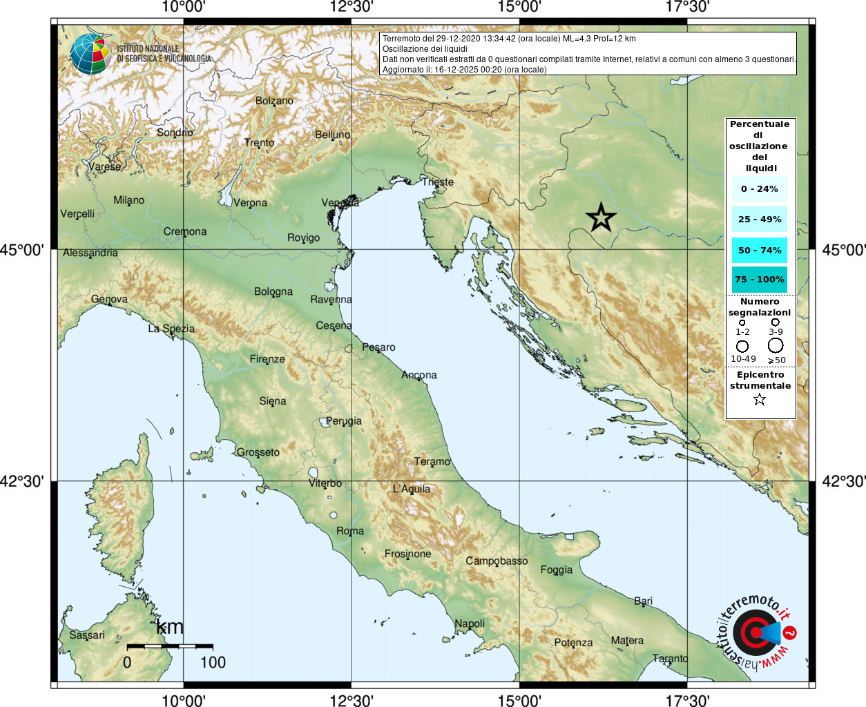866x707 pixels.
Task: Click the Verona city label
Action: click(x=250, y=203)
